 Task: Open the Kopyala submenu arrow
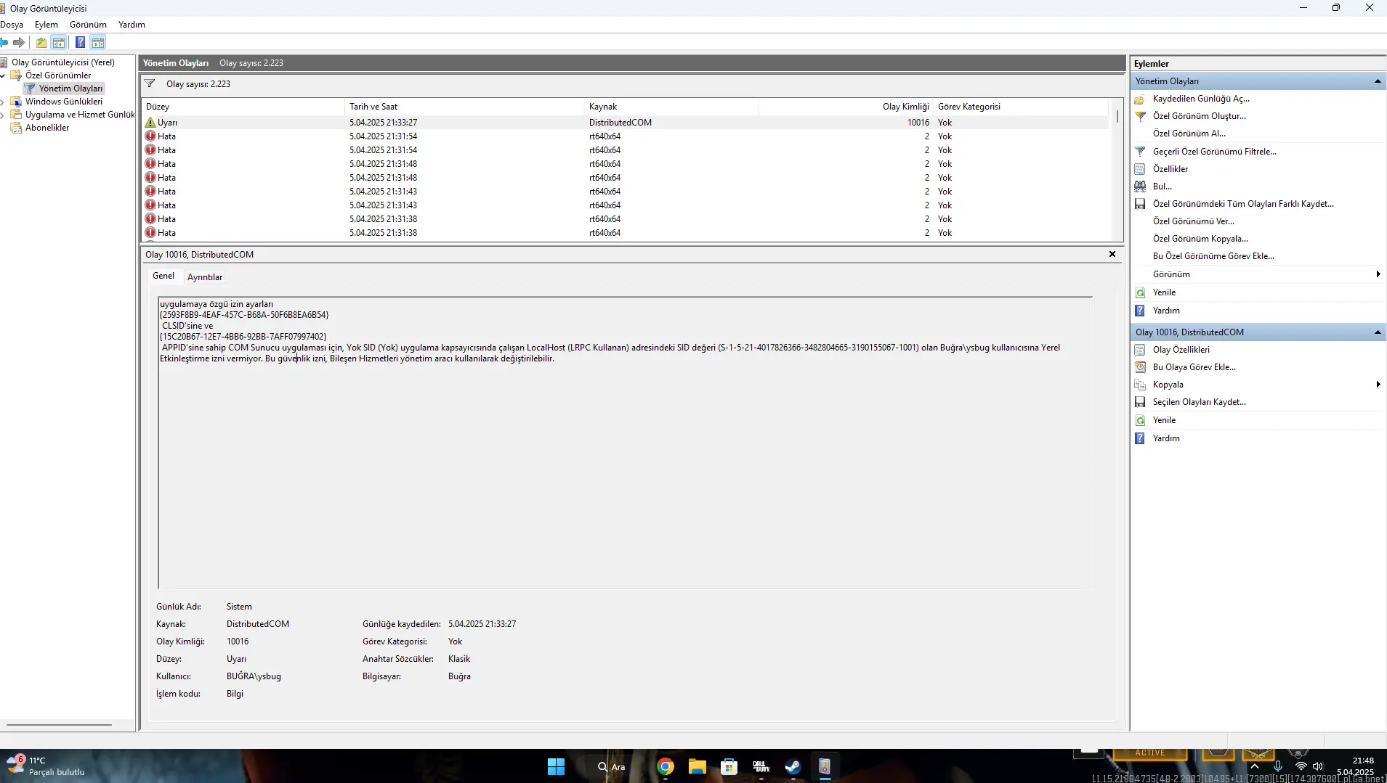point(1378,385)
